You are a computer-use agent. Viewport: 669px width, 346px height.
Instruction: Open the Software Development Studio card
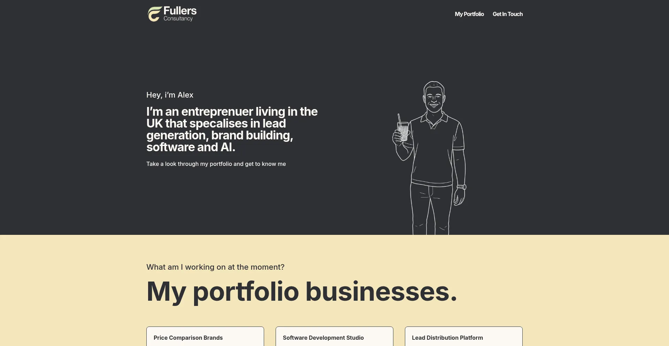tap(334, 337)
